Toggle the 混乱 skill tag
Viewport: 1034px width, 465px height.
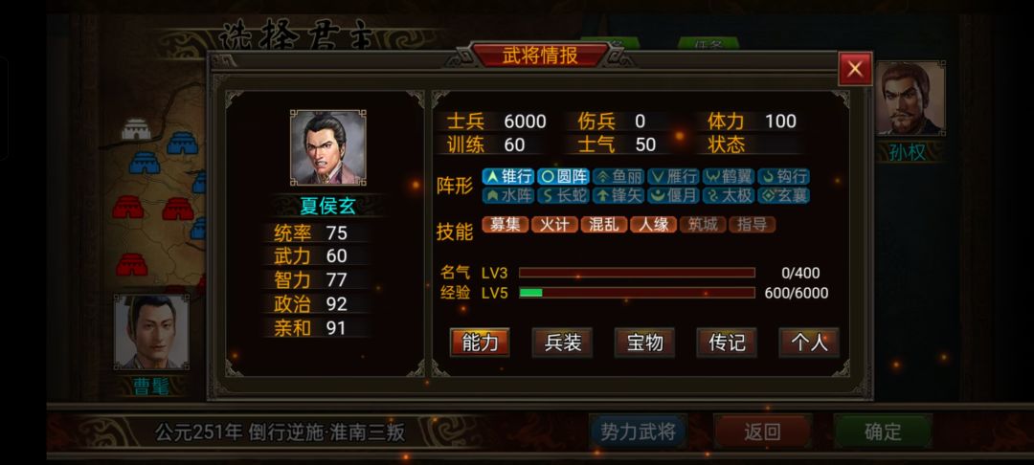point(604,225)
